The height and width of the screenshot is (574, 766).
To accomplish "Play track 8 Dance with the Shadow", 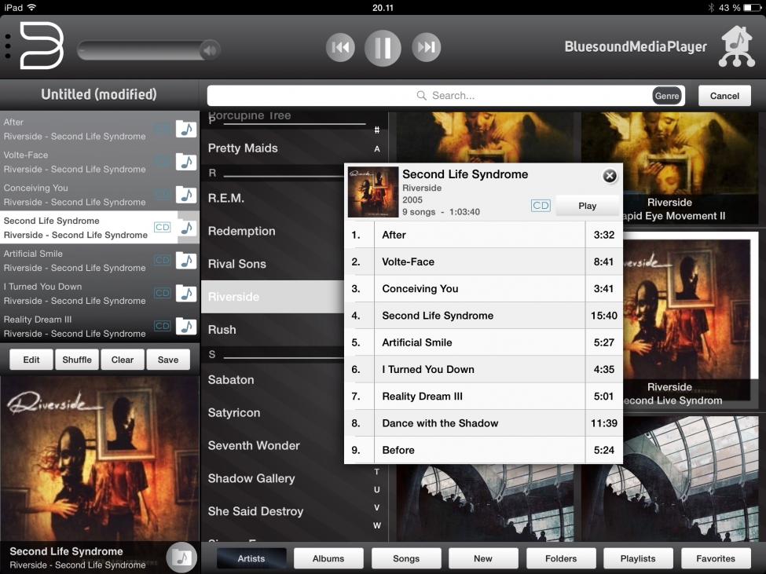I will tap(484, 423).
